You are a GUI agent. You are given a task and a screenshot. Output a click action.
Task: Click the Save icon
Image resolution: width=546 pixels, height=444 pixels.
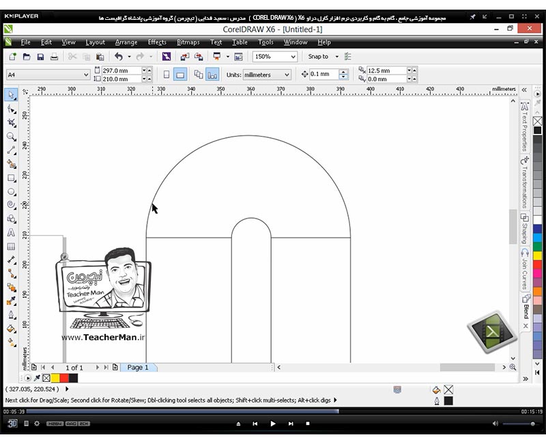click(40, 57)
